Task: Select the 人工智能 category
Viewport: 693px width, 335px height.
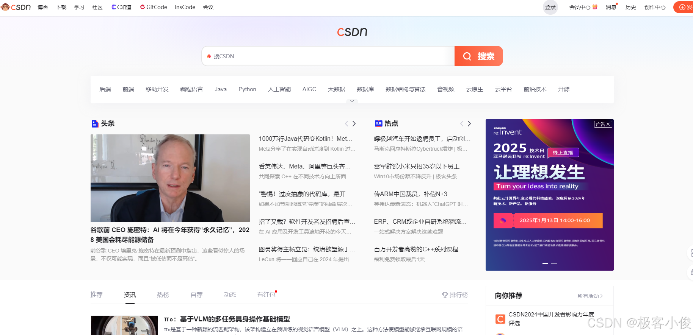Action: tap(279, 89)
